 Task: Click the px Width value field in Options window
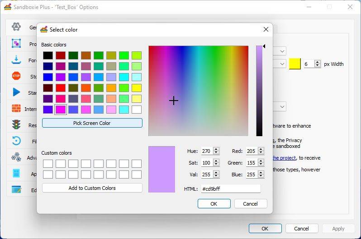[309, 64]
